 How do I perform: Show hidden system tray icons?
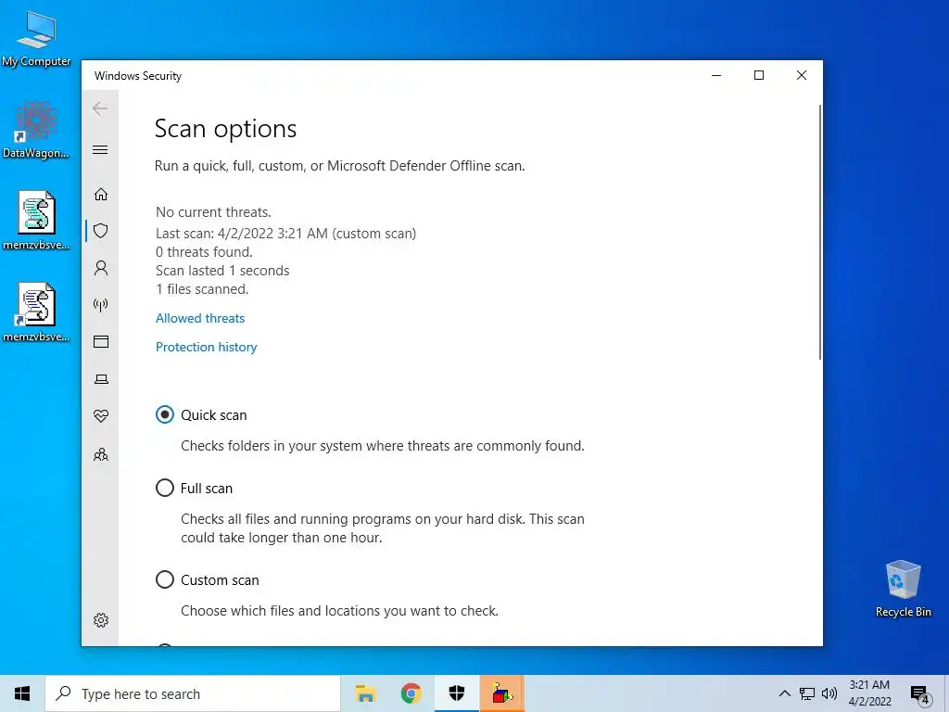(x=784, y=693)
